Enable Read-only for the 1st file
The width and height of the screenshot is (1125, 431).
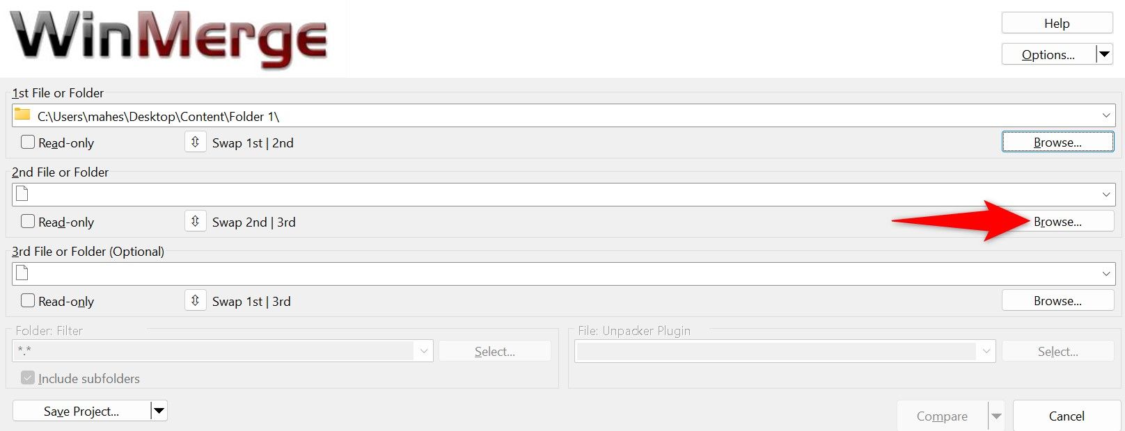click(x=28, y=143)
